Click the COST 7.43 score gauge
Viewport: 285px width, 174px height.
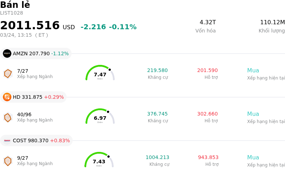(x=99, y=160)
